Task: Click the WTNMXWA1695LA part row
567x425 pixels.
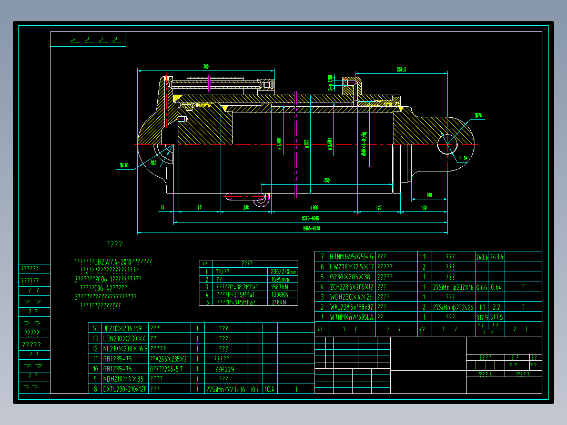Action: coord(428,317)
